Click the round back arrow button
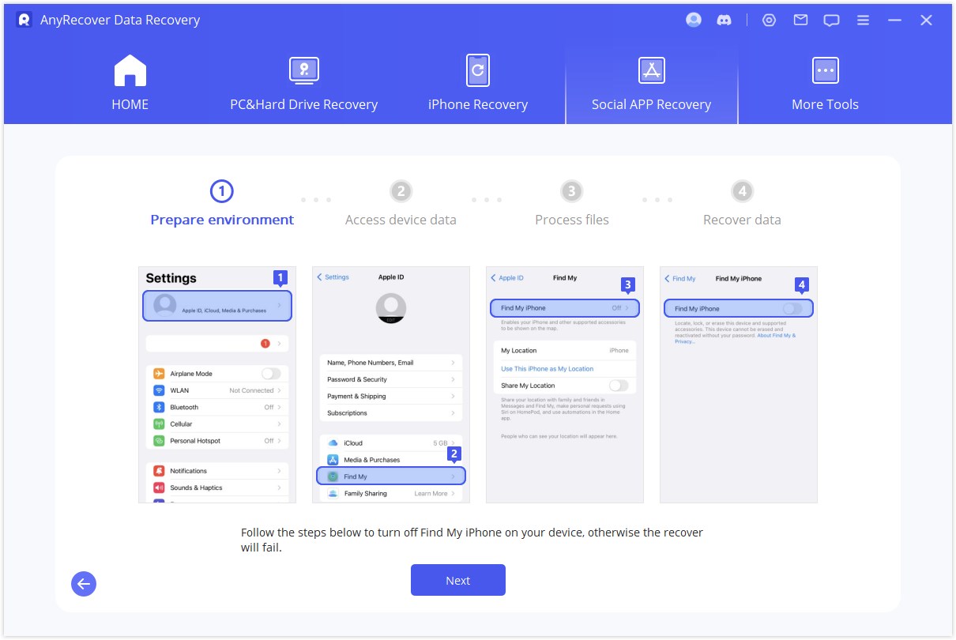 coord(84,584)
